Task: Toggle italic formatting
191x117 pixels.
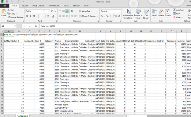Action: [x=30, y=16]
